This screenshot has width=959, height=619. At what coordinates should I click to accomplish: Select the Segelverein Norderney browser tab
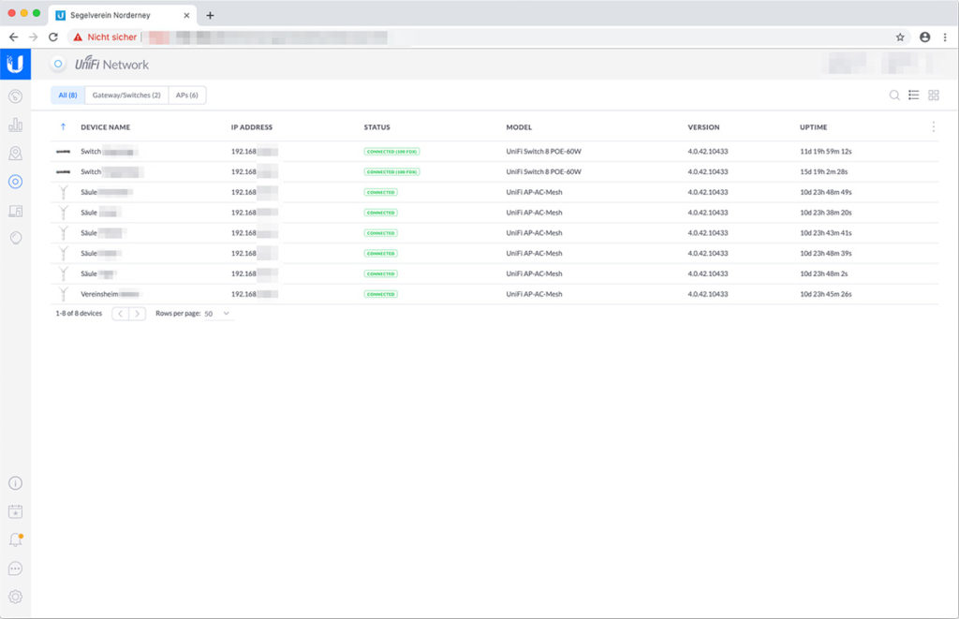(x=123, y=15)
